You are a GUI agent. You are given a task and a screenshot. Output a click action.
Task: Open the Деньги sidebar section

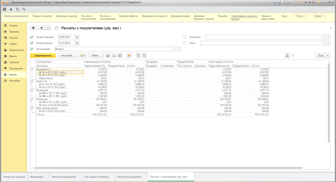tap(14, 56)
